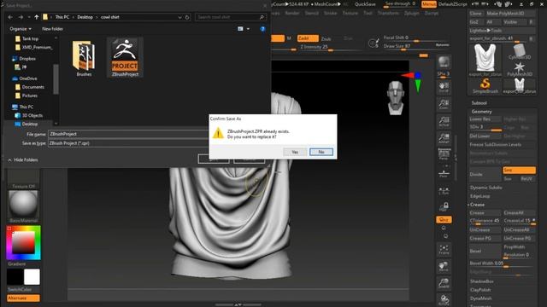Viewport: 547px width, 307px height.
Task: Toggle the Smt option next to Divide
Action: click(x=519, y=170)
